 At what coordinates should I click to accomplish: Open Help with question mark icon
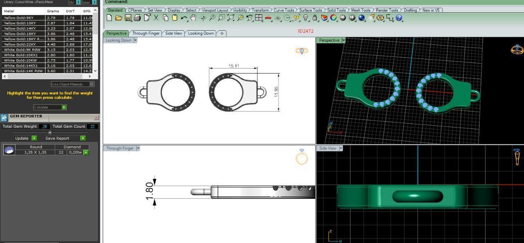(399, 18)
